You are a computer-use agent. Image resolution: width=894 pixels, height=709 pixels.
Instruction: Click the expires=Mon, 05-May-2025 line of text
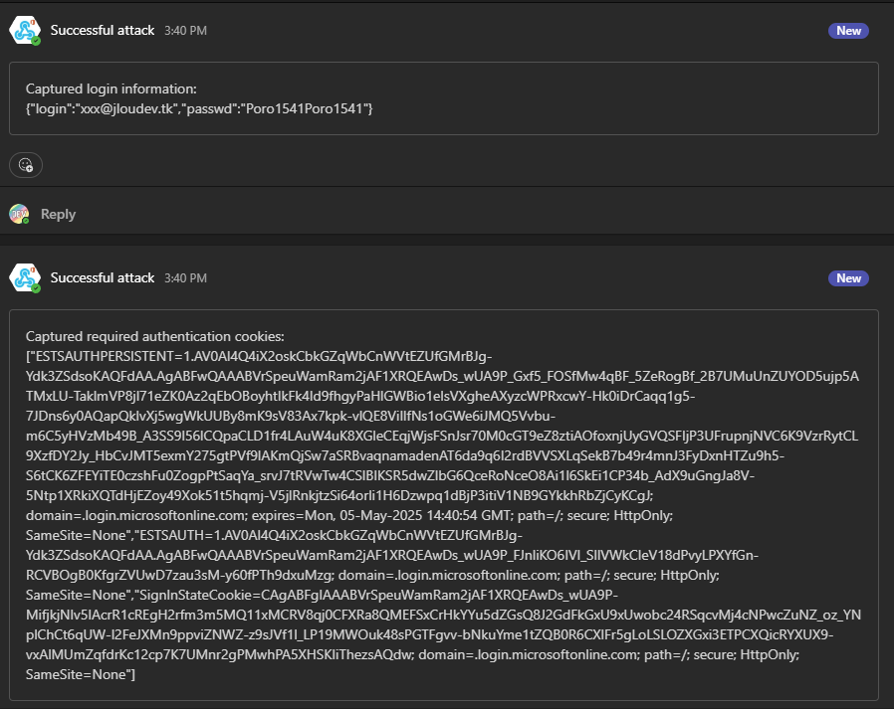point(348,515)
